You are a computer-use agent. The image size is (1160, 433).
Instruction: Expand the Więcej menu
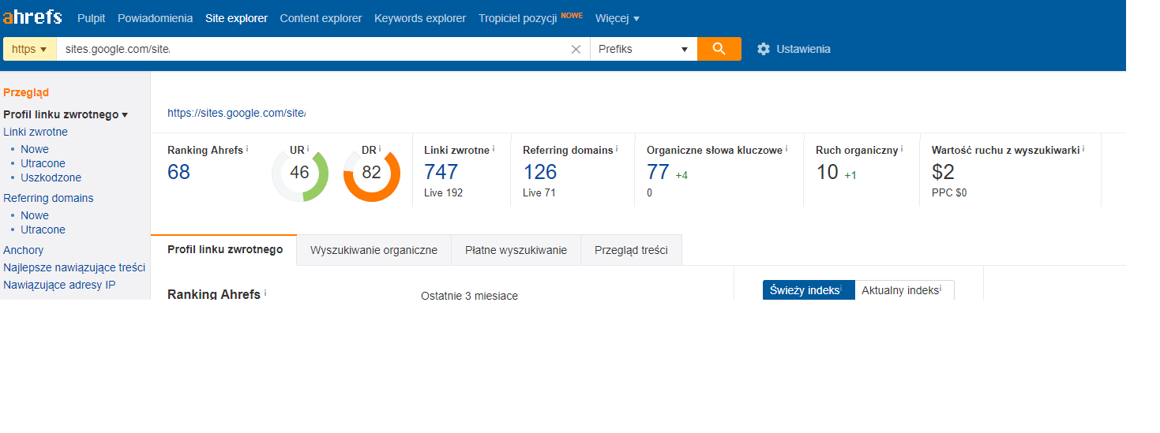tap(618, 18)
